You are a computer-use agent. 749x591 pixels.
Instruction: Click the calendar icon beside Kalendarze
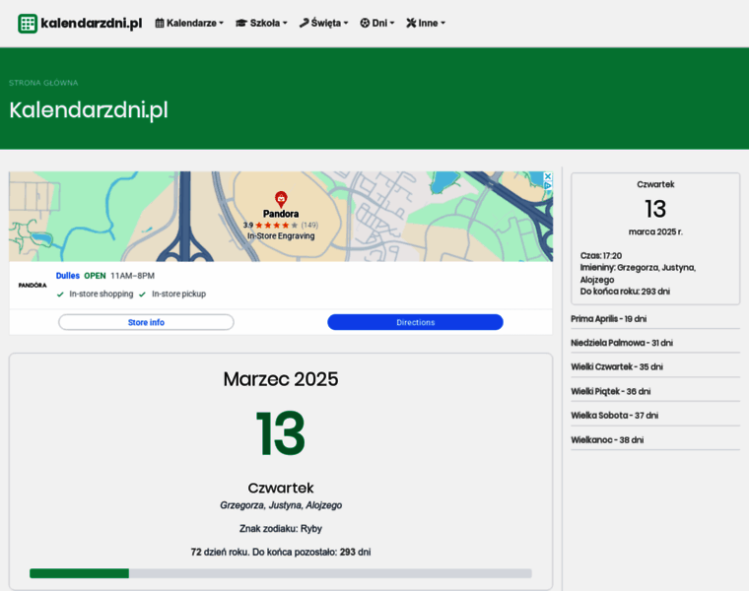tap(160, 23)
